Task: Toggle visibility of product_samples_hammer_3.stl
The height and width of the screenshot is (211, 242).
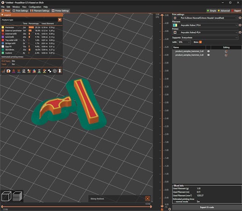Action: pos(208,55)
